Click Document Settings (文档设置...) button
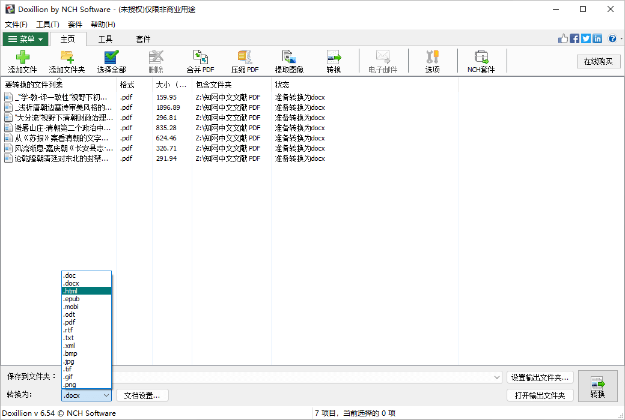Screen dimensions: 625x420 coord(142,395)
